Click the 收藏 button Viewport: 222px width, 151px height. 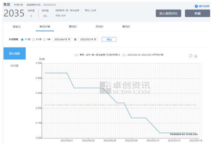pos(197,13)
